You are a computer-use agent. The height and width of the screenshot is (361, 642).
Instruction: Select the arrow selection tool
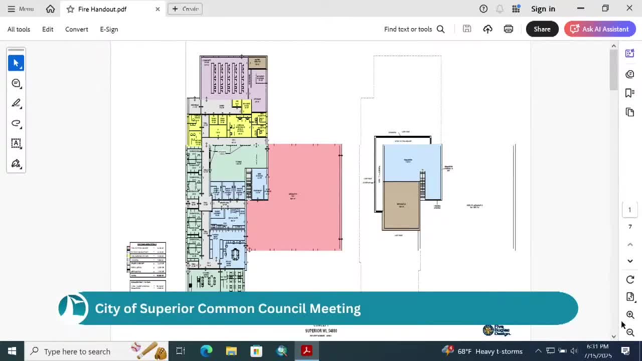pos(16,63)
